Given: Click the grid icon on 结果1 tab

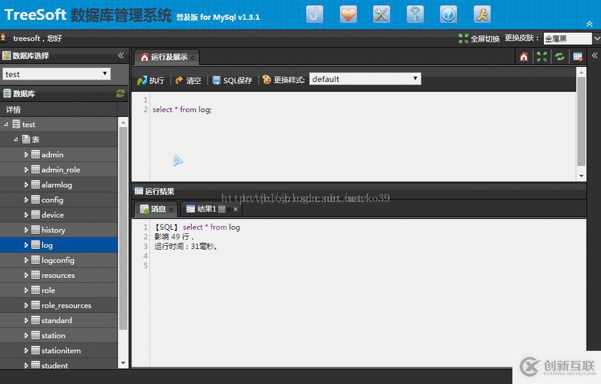Looking at the screenshot, I should click(222, 209).
